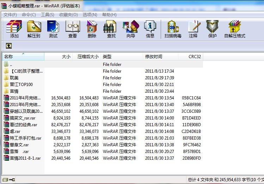Screen dimensions: 264x184
Task: Select the 言情 folder
Action: [11, 91]
